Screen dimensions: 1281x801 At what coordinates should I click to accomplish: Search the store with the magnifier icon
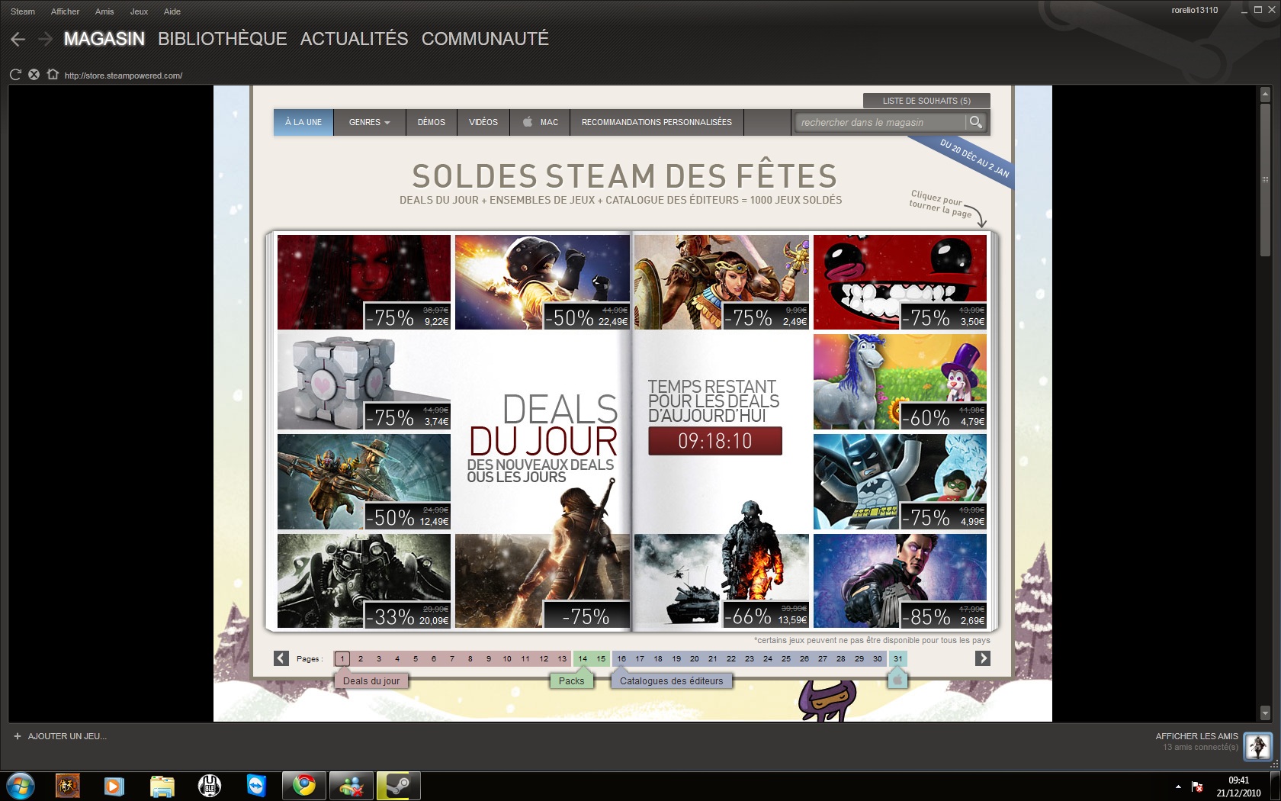coord(975,122)
